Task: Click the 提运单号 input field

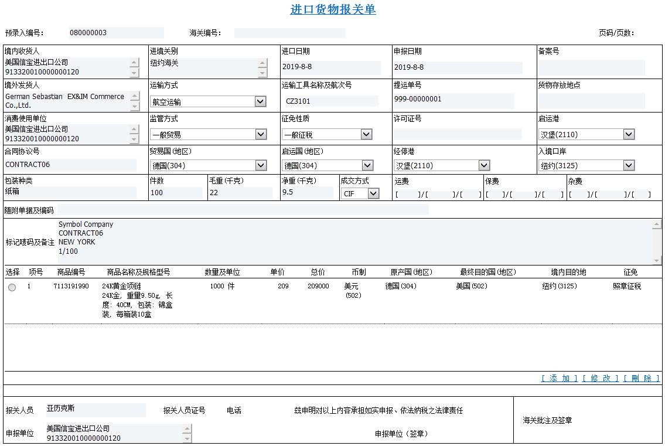Action: [453, 100]
